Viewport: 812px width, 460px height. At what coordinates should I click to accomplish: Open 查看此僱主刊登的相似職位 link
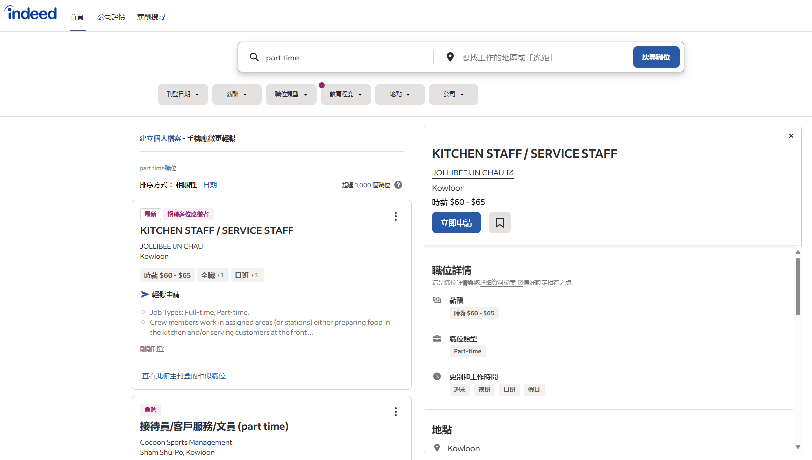click(x=184, y=376)
